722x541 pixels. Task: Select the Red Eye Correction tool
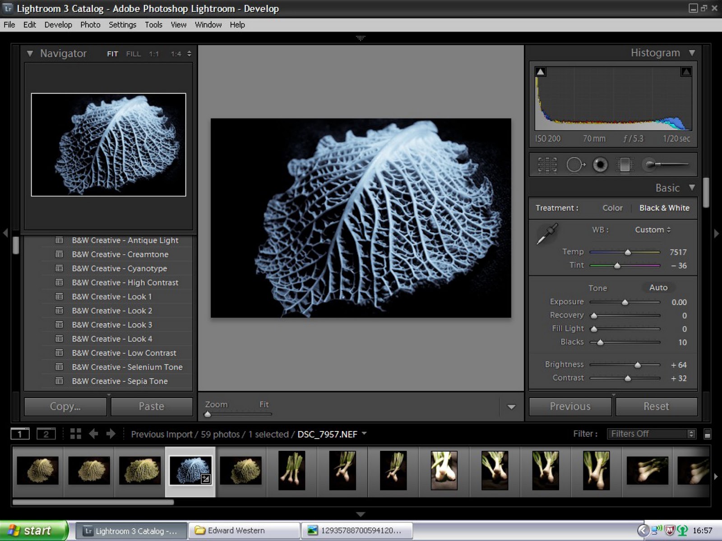click(x=600, y=165)
